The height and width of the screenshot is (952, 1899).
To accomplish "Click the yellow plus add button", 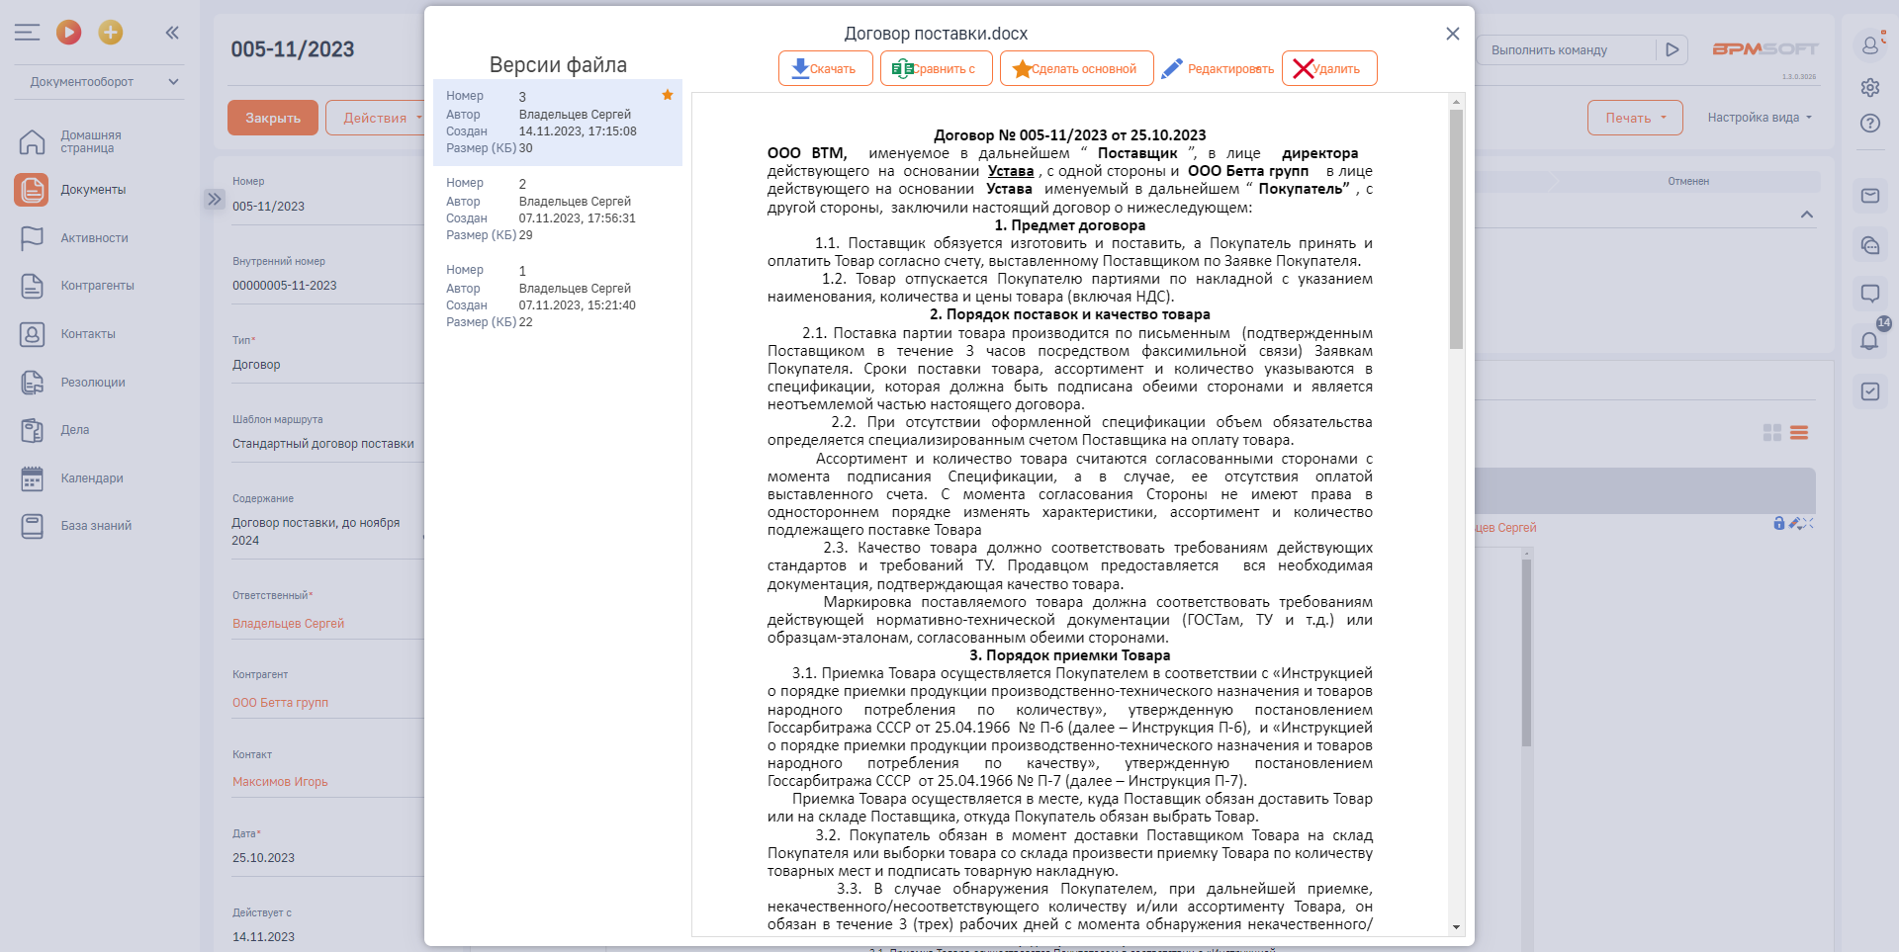I will pos(111,33).
